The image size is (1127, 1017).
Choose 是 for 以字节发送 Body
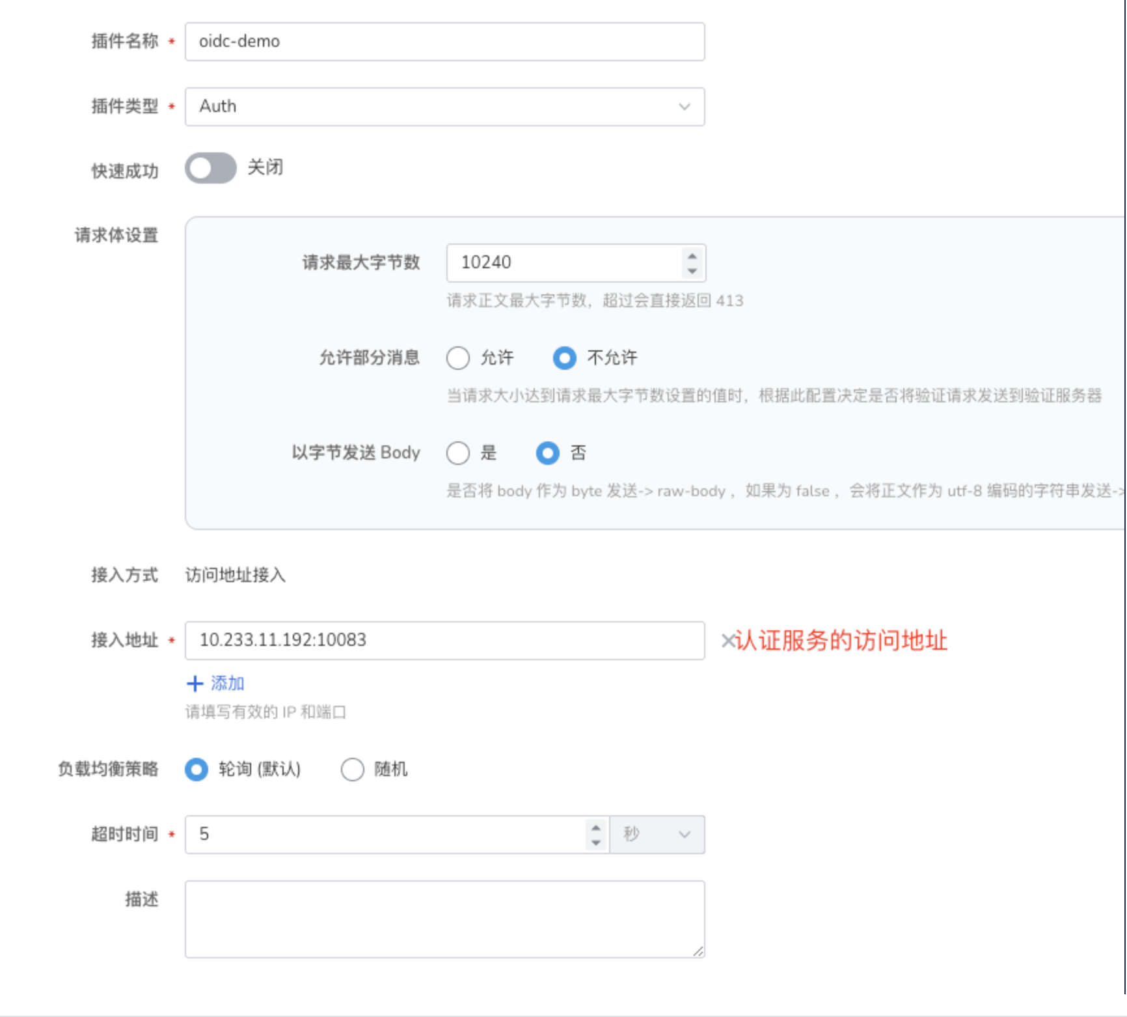[458, 453]
